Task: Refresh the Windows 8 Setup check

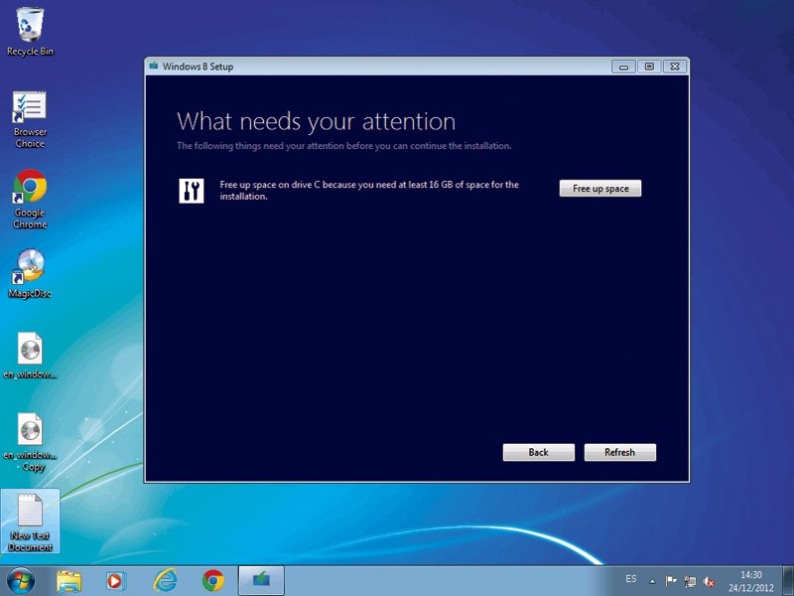Action: 619,452
